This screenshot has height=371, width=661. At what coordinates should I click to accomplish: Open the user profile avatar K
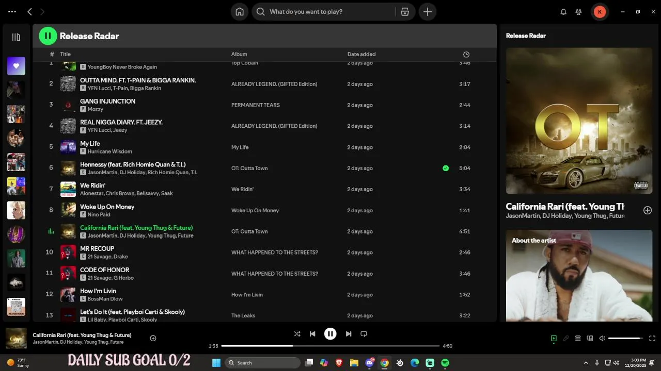pyautogui.click(x=600, y=12)
